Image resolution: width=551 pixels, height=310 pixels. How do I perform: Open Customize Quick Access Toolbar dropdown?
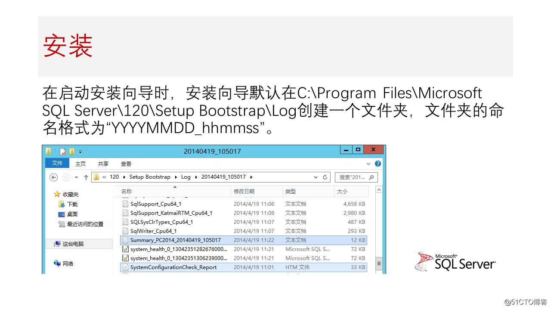click(80, 152)
